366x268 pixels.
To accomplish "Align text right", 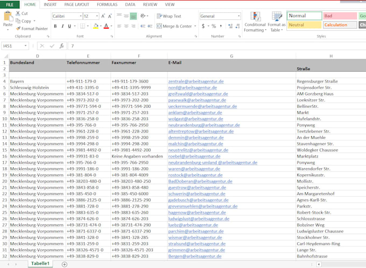I will (133, 26).
